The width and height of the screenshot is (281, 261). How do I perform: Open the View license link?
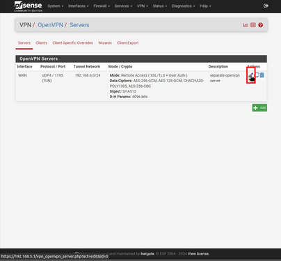(198, 253)
